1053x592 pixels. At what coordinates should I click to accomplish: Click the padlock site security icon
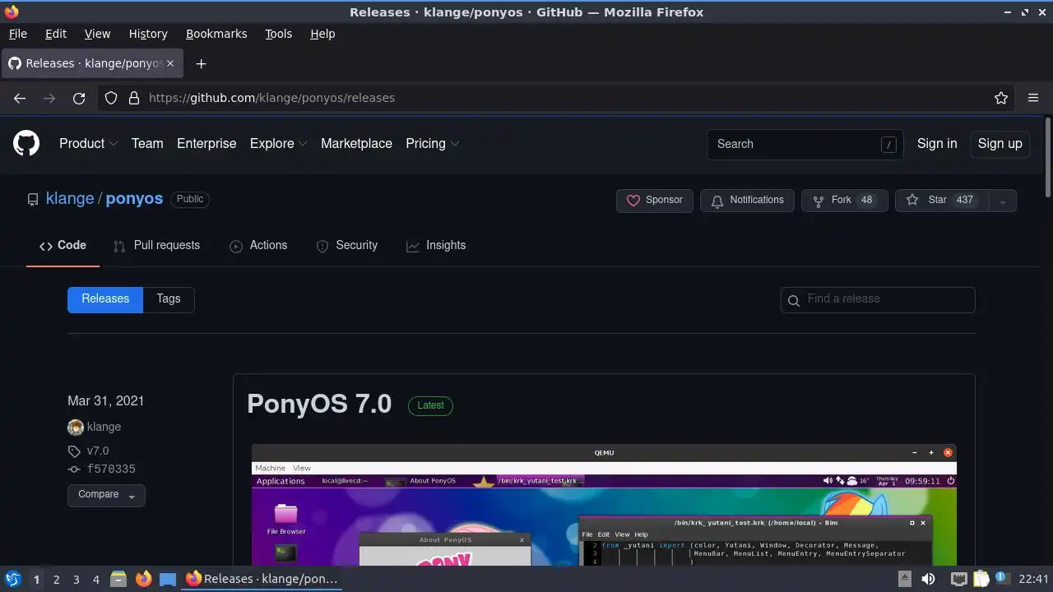[x=134, y=98]
